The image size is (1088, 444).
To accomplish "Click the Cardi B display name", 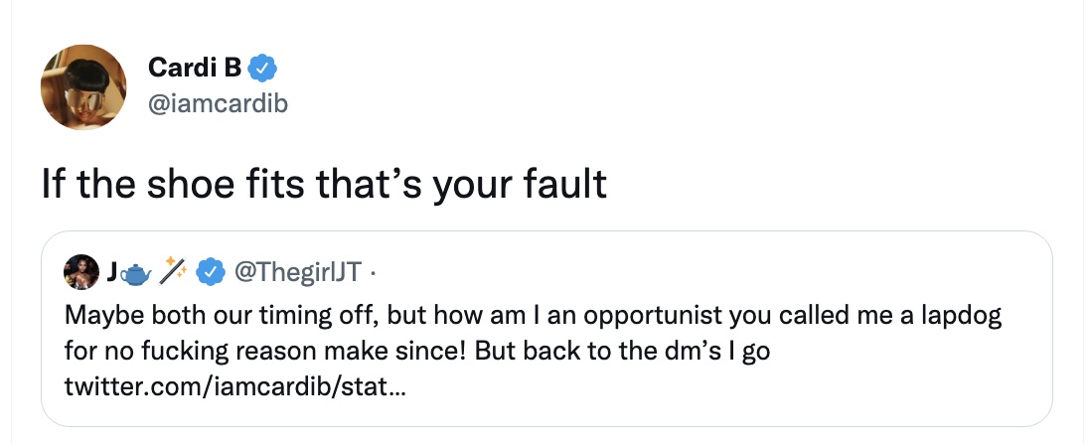I will coord(194,68).
